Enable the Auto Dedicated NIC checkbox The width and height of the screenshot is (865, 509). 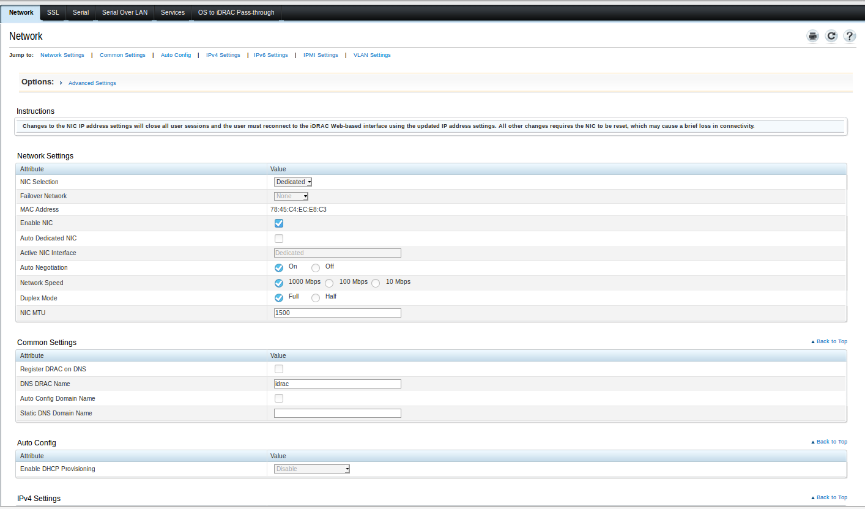[x=279, y=239]
